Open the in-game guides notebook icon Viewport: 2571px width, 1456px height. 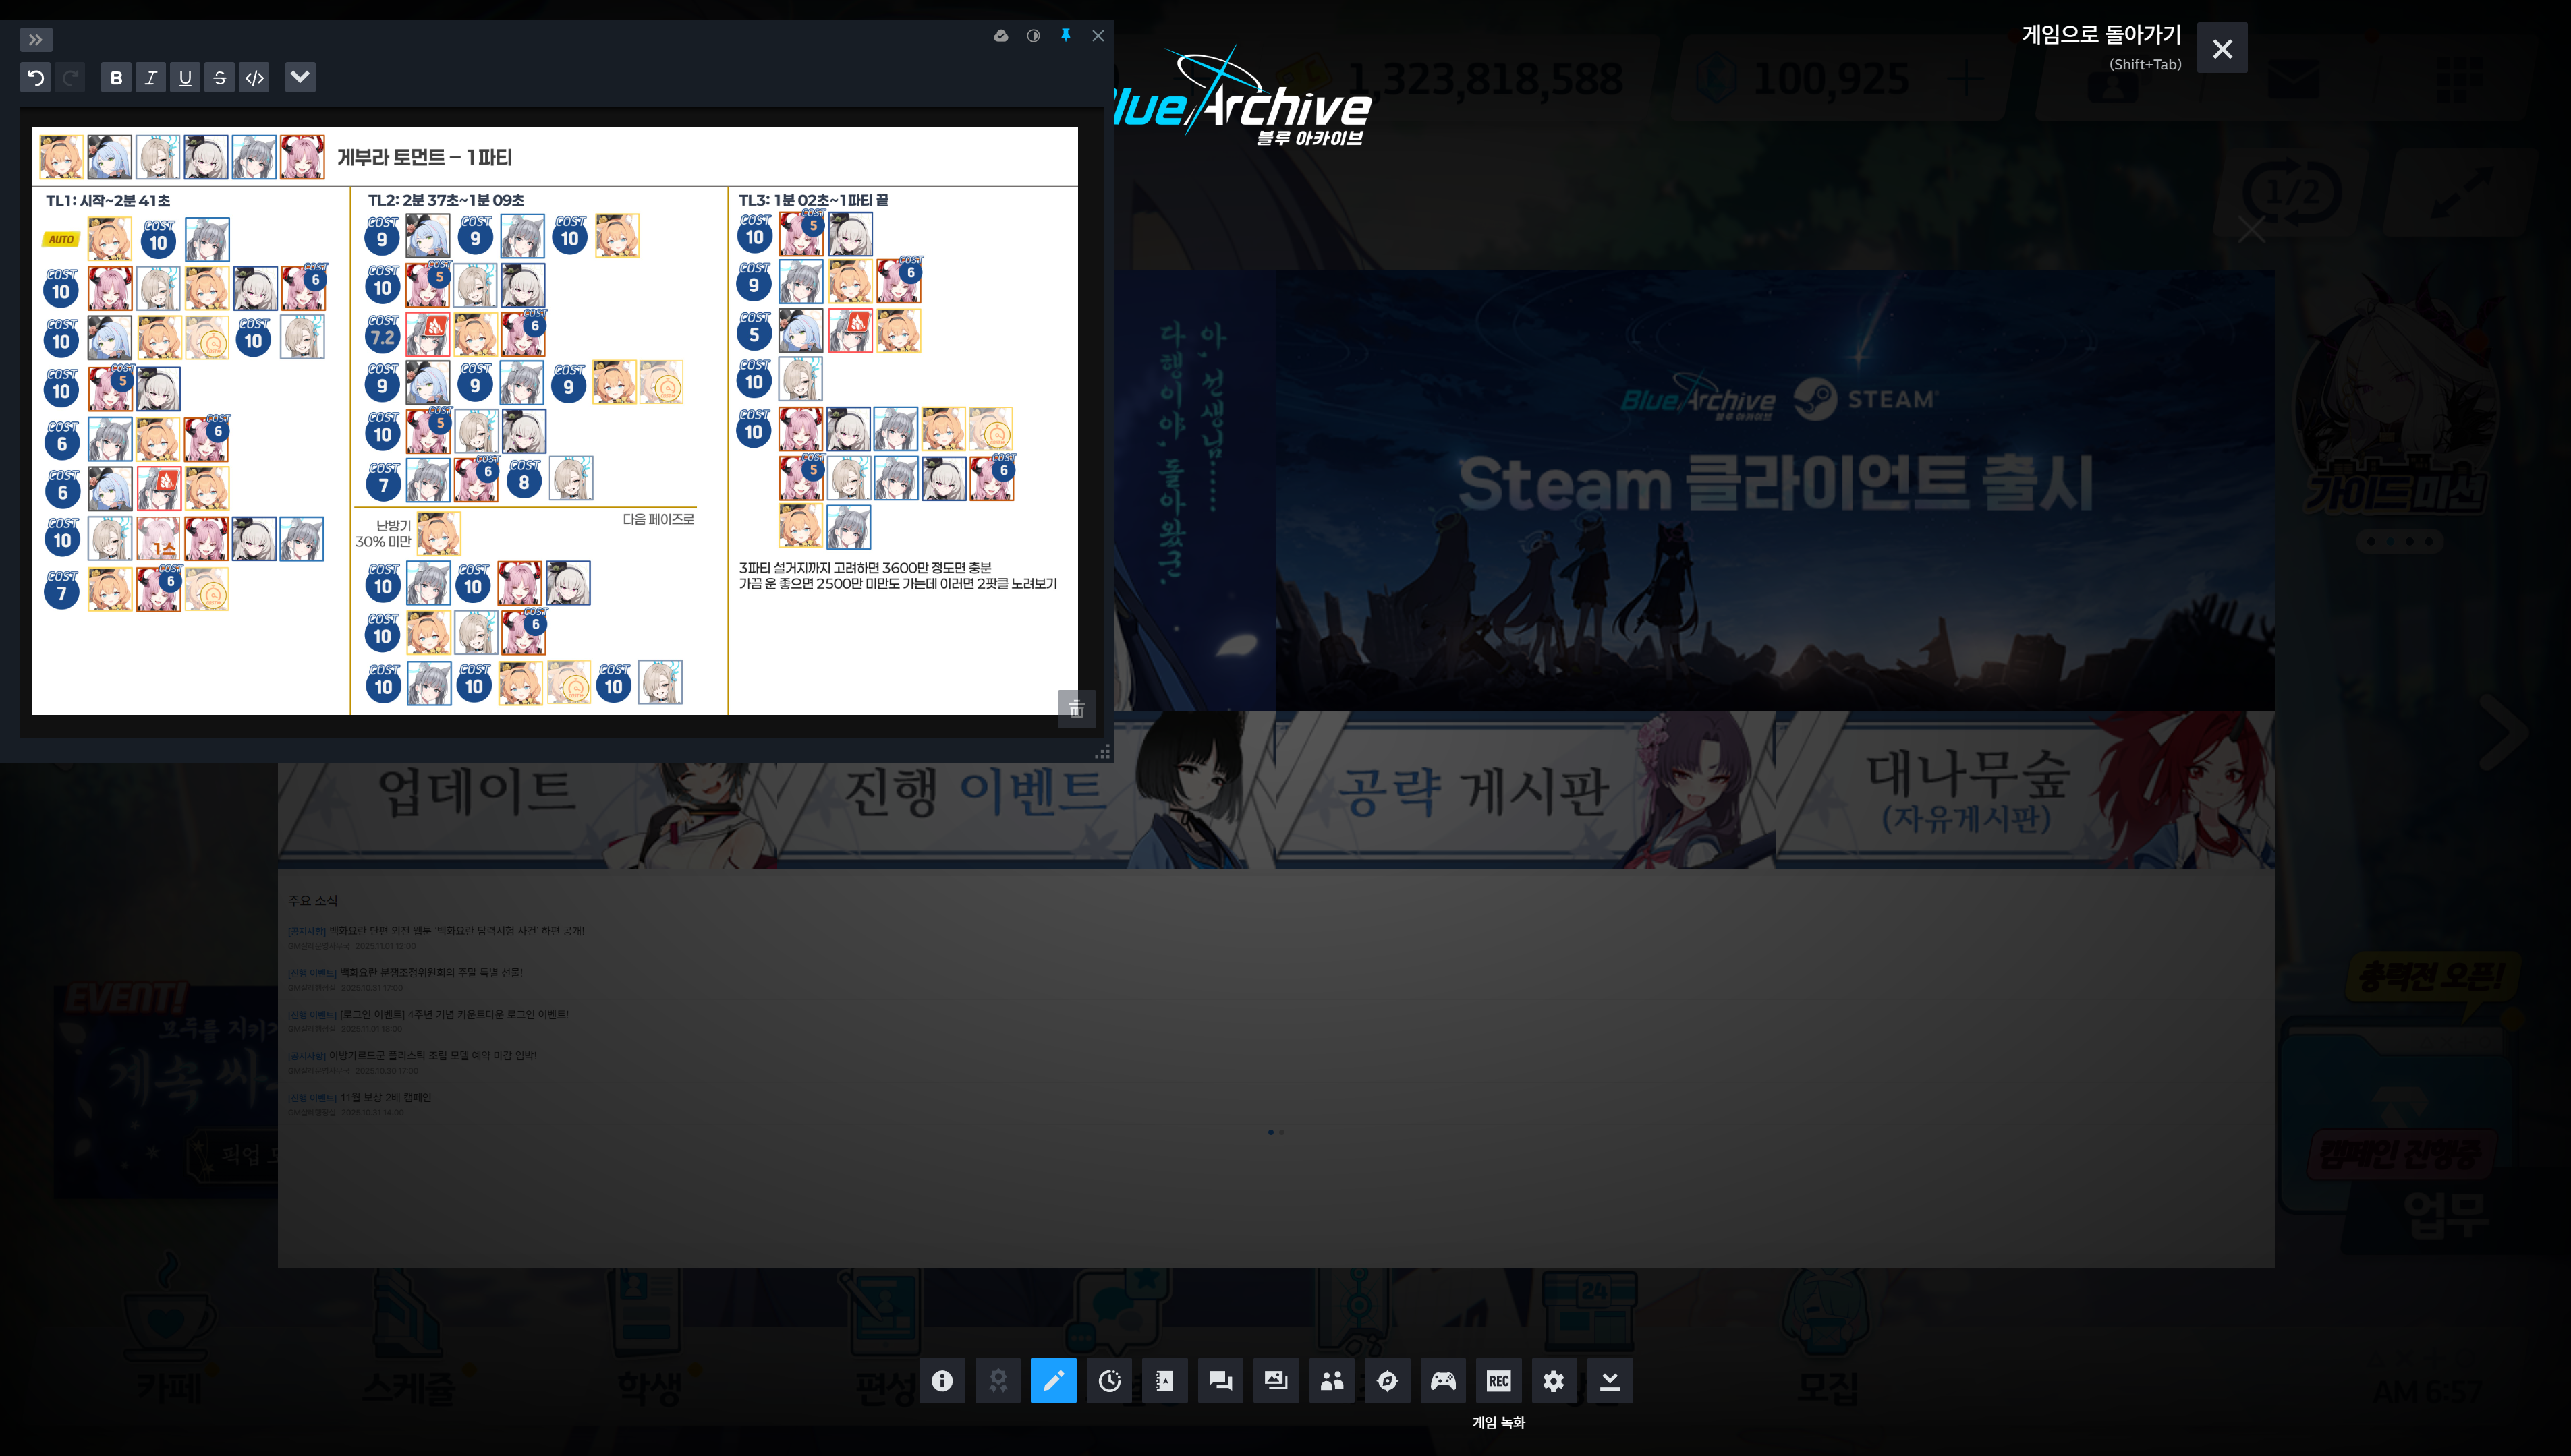click(1164, 1381)
